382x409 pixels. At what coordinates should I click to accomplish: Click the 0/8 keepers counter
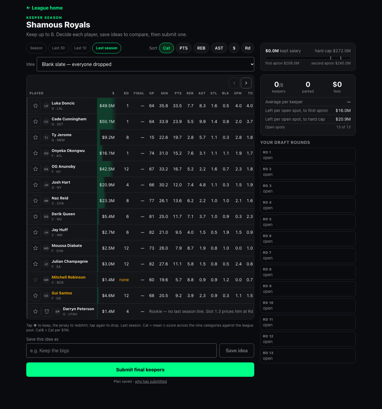click(x=279, y=87)
